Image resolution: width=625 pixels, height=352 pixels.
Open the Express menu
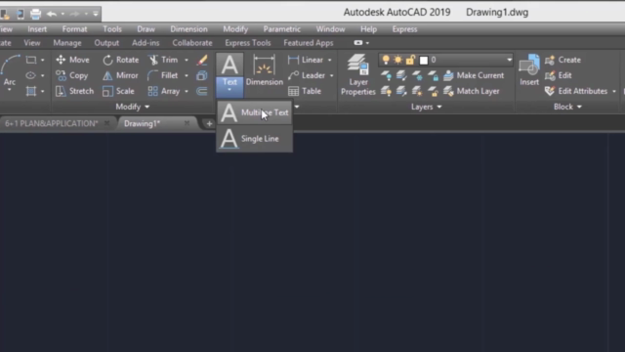click(x=404, y=29)
